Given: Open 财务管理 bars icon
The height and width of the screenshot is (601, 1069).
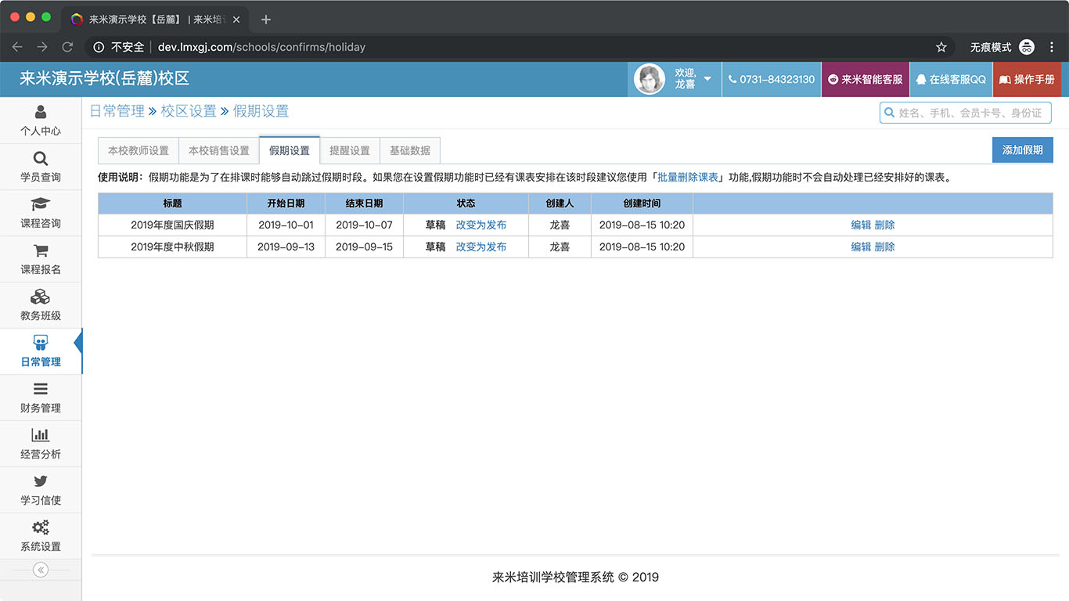Looking at the screenshot, I should click(41, 390).
